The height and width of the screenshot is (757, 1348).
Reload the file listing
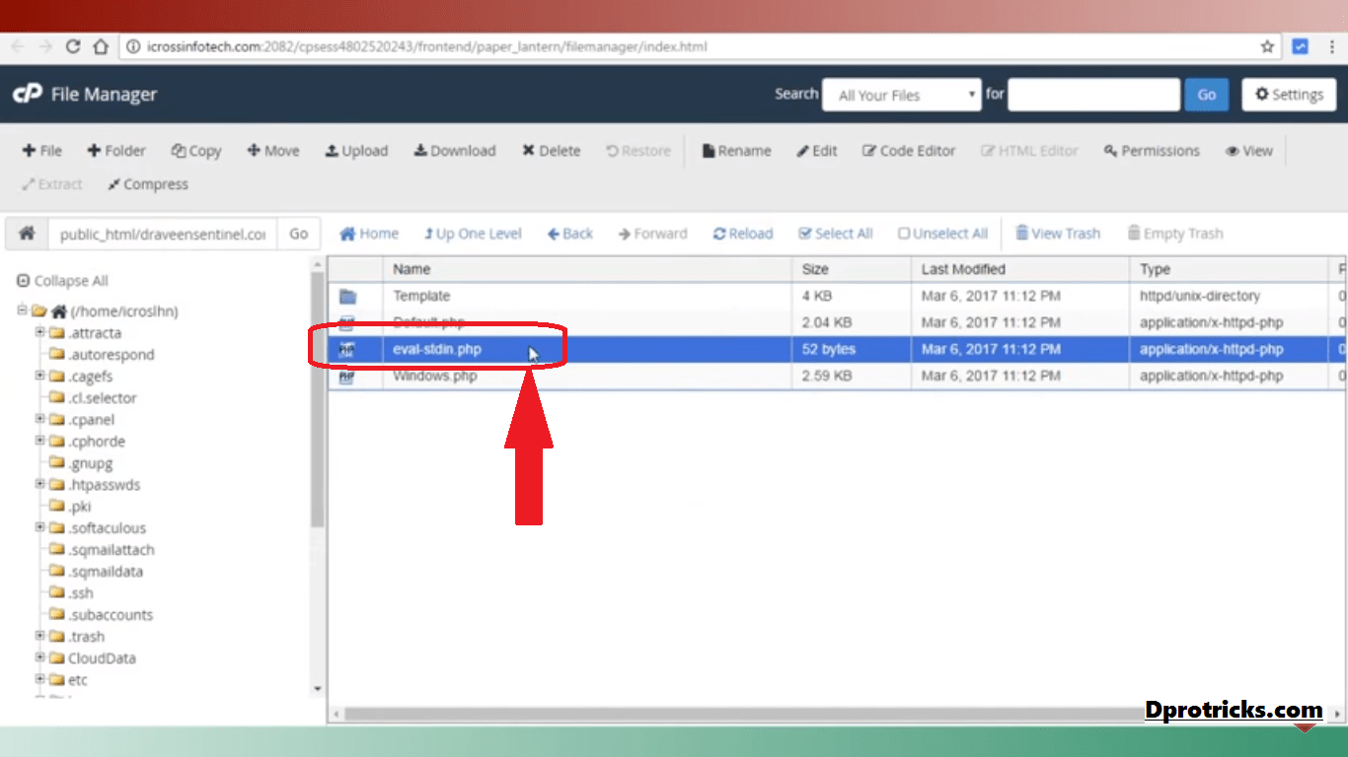[743, 234]
